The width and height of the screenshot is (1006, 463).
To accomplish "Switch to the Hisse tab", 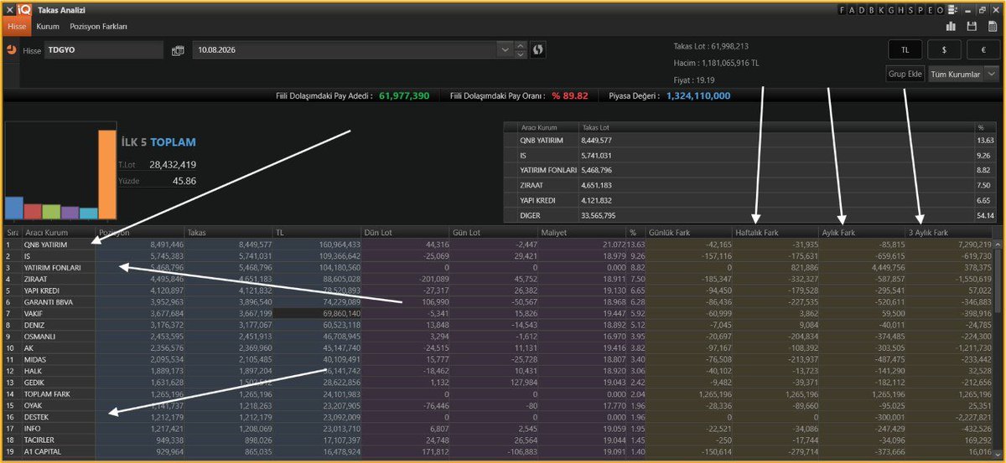I will [x=18, y=27].
